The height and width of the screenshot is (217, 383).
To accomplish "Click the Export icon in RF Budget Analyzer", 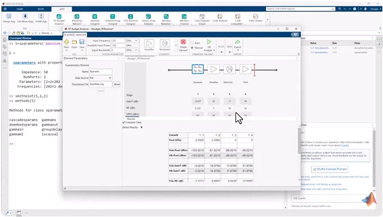I will pyautogui.click(x=238, y=42).
